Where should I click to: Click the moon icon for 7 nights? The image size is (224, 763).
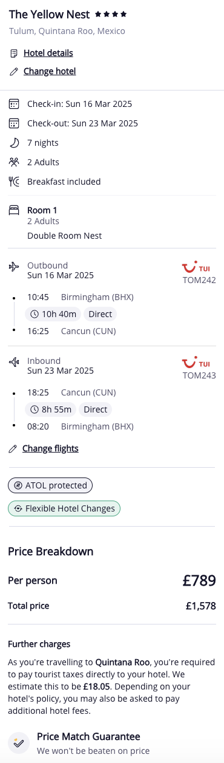tap(14, 143)
